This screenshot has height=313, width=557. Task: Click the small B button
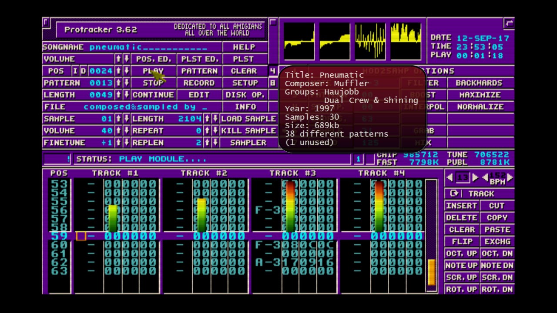click(x=273, y=83)
